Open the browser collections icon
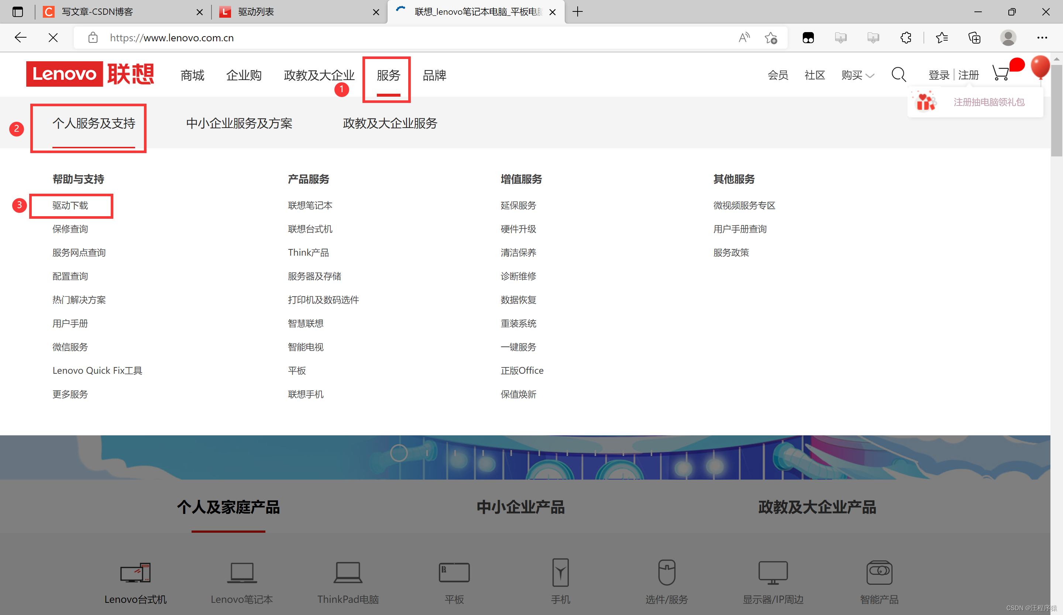 pos(974,38)
